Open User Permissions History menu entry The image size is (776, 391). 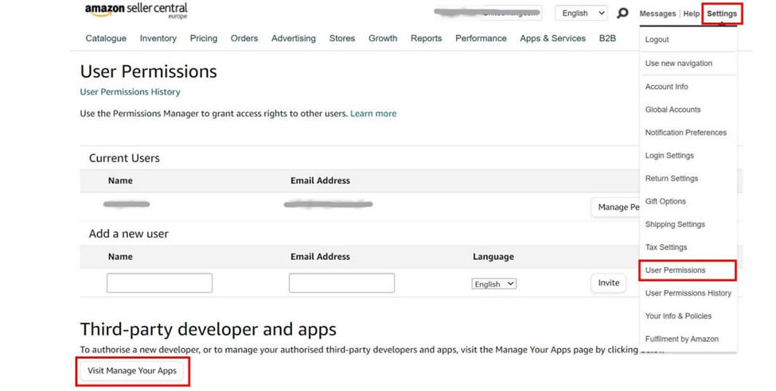pos(688,293)
